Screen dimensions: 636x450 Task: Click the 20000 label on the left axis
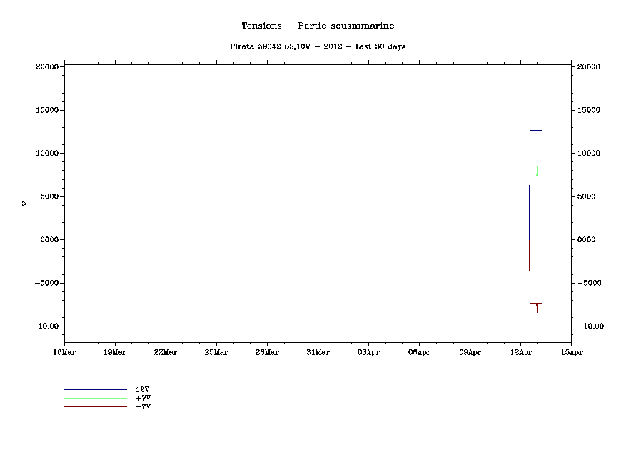[x=47, y=67]
